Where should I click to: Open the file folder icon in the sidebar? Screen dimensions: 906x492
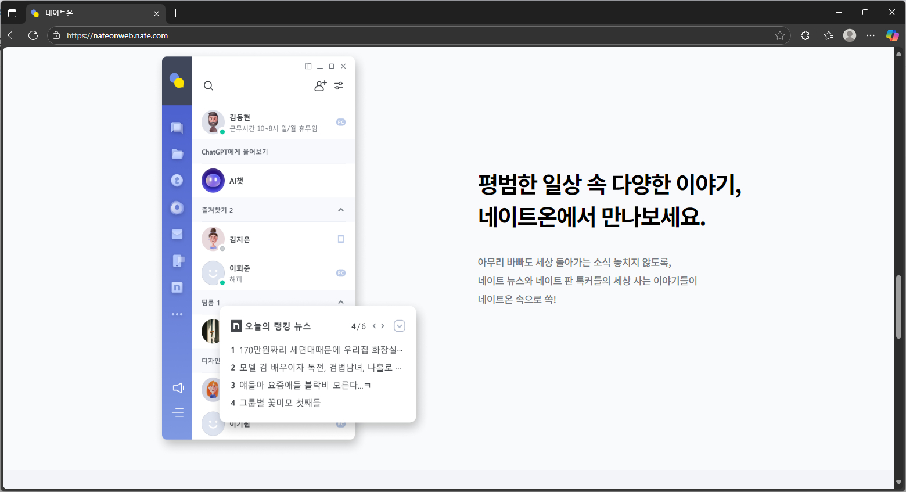tap(177, 154)
